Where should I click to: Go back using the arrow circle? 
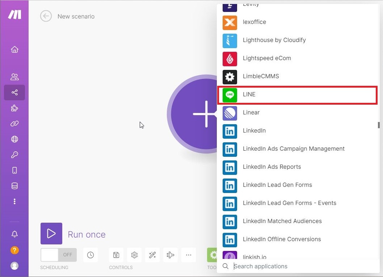click(x=46, y=16)
